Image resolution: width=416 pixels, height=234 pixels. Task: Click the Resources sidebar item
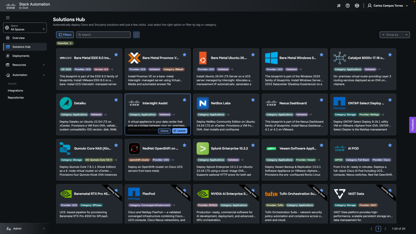tap(25, 65)
